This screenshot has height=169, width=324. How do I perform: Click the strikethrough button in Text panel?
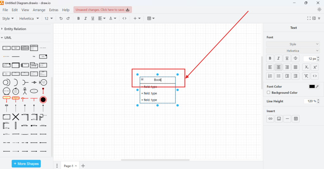pos(295,58)
